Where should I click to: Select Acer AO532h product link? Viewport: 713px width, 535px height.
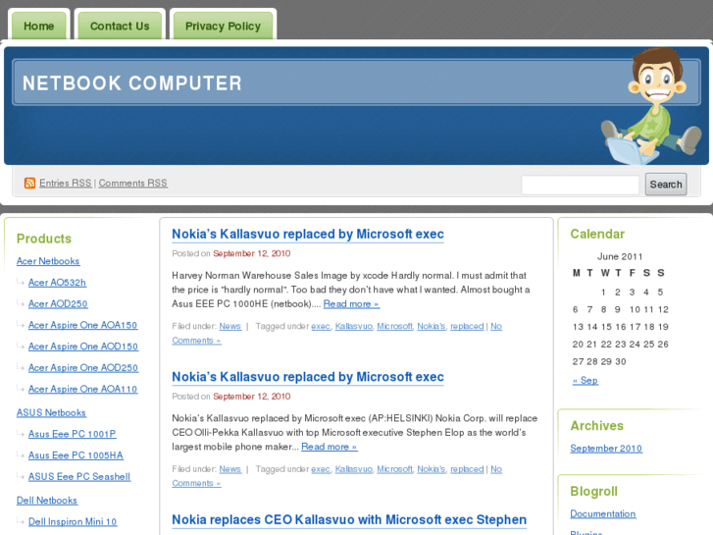coord(57,283)
